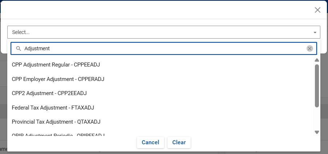Click the scrollbar track below the thumb
This screenshot has height=154, width=328.
point(317,119)
